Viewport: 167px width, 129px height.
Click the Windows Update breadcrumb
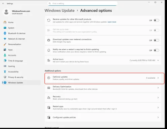coord(59,10)
